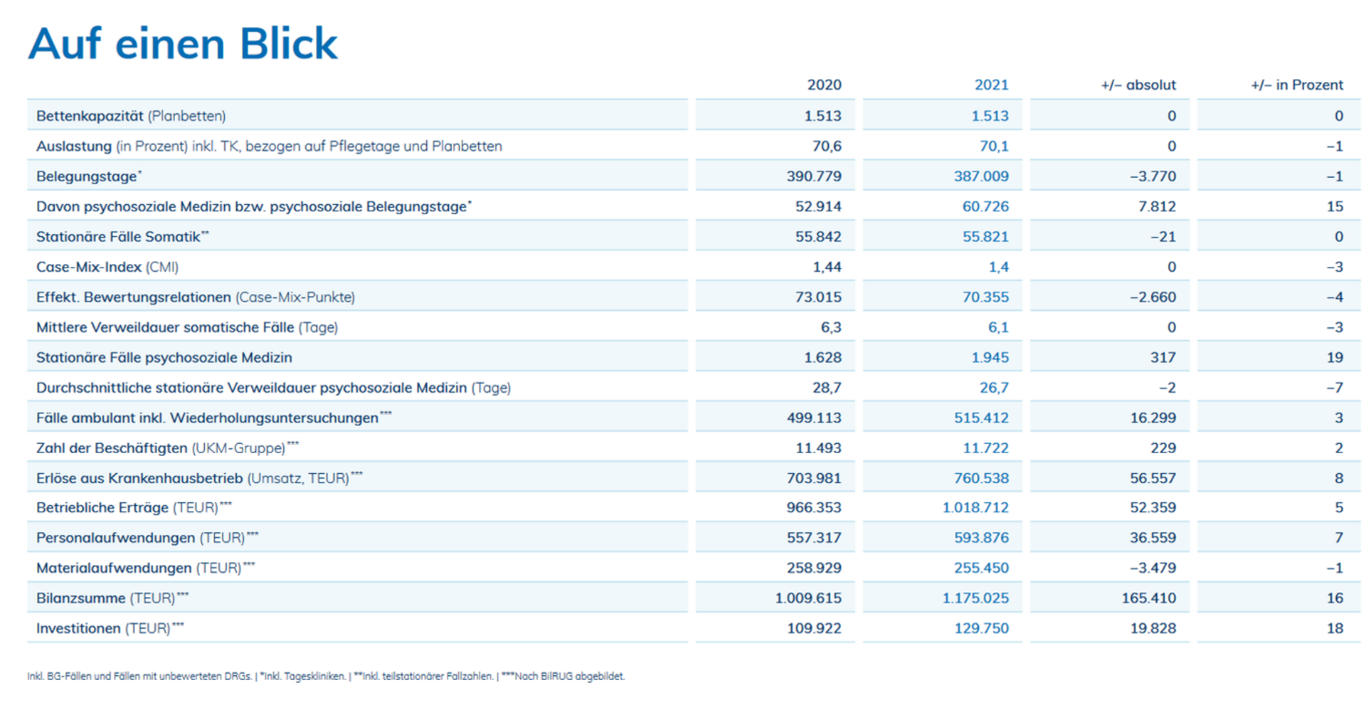Select ambulant cases 2021 value 515.412
The image size is (1366, 710).
981,418
